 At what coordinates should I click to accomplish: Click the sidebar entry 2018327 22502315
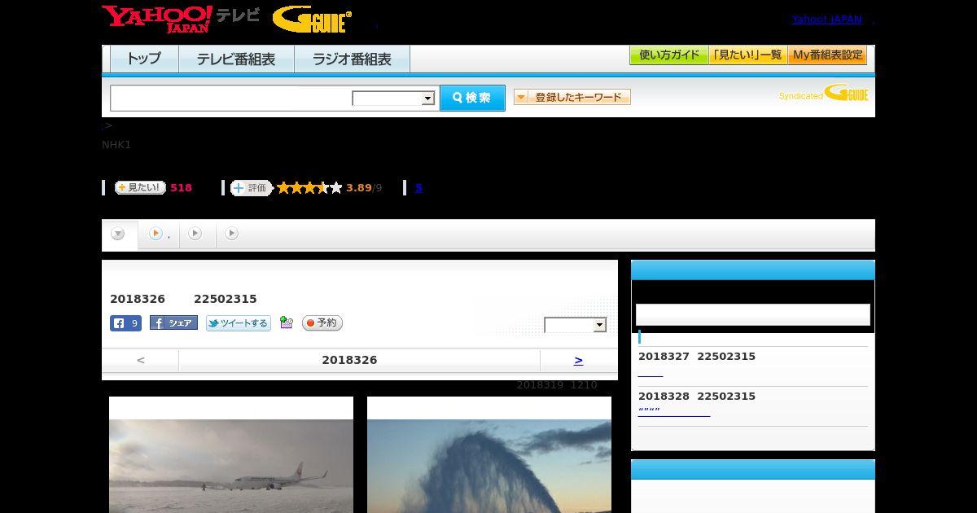(697, 357)
